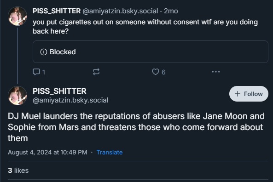The height and width of the screenshot is (182, 273).
Task: Click the 2mo timestamp on parent post
Action: pyautogui.click(x=171, y=11)
